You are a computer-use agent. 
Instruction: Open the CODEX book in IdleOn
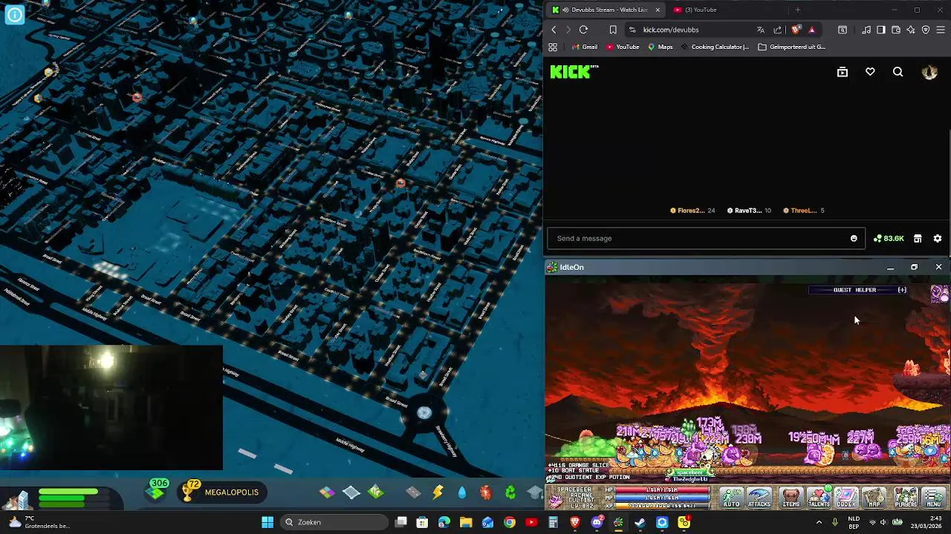(x=846, y=498)
